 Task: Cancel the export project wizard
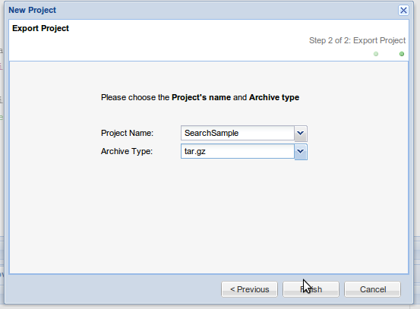click(373, 289)
